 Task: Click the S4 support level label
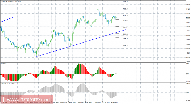click(x=126, y=38)
